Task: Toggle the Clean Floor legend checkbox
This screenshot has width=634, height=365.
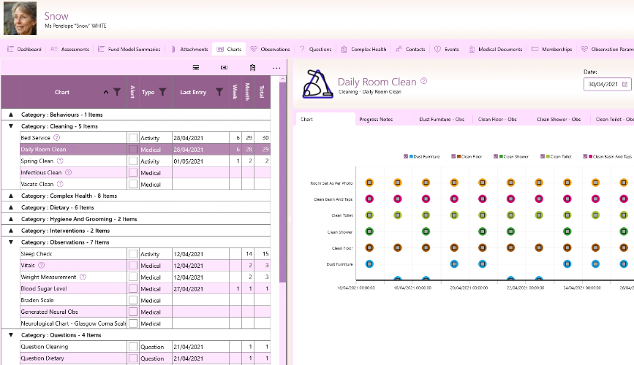Action: click(x=453, y=156)
